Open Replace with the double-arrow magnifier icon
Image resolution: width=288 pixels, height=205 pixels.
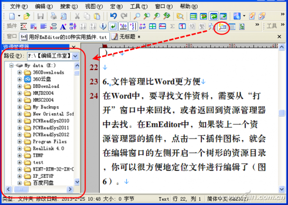(x=167, y=16)
